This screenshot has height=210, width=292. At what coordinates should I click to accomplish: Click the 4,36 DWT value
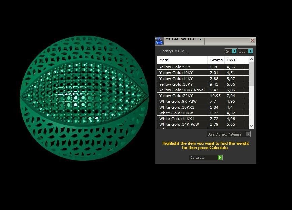click(x=231, y=67)
